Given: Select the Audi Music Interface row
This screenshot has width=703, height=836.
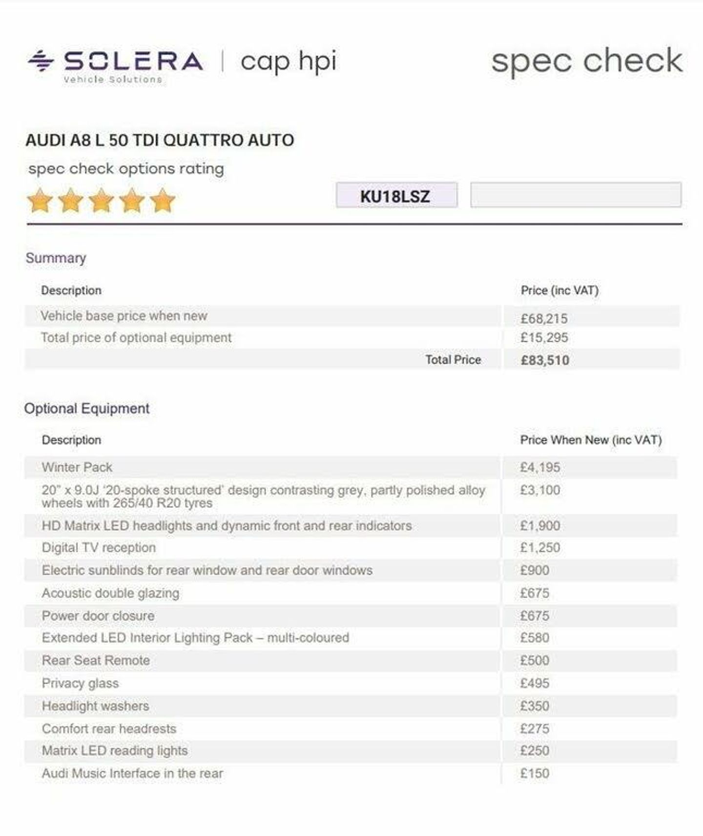Looking at the screenshot, I should point(351,773).
